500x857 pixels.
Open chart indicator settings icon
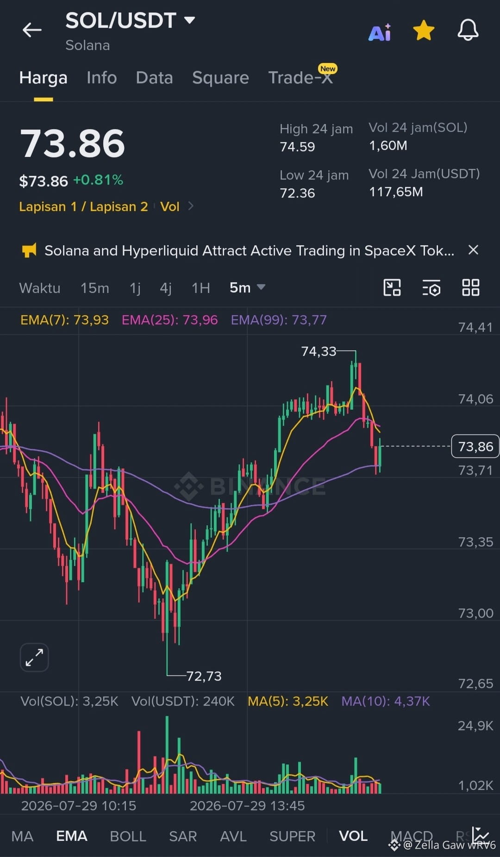click(x=431, y=288)
